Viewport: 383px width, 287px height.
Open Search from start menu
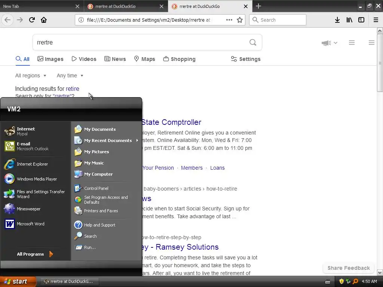[106, 236]
